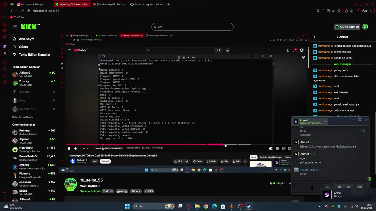Open AllissaG channel with 92 viewers
The image size is (376, 211).
tap(34, 74)
